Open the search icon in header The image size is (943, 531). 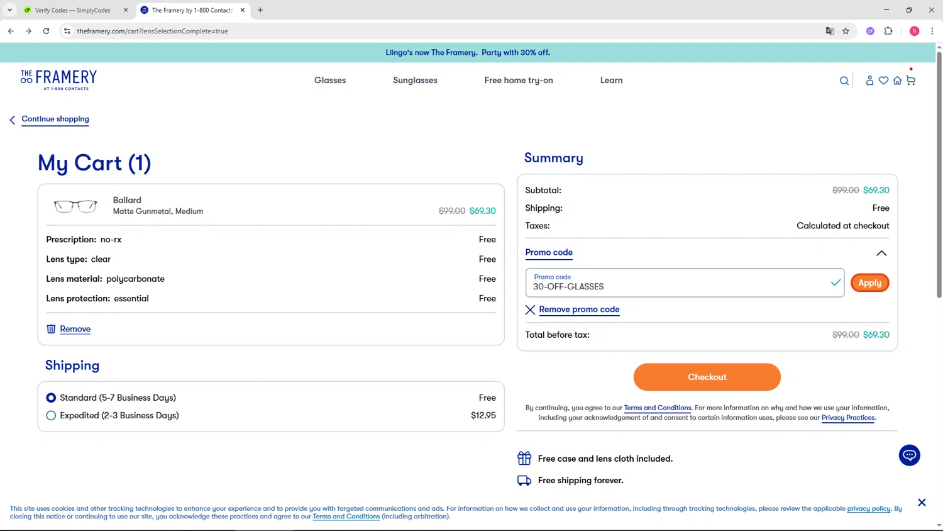844,81
